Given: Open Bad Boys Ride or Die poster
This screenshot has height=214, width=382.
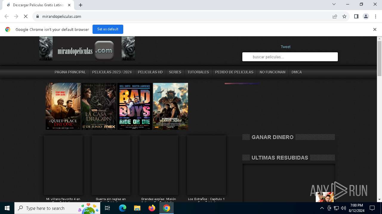Looking at the screenshot, I should (135, 106).
